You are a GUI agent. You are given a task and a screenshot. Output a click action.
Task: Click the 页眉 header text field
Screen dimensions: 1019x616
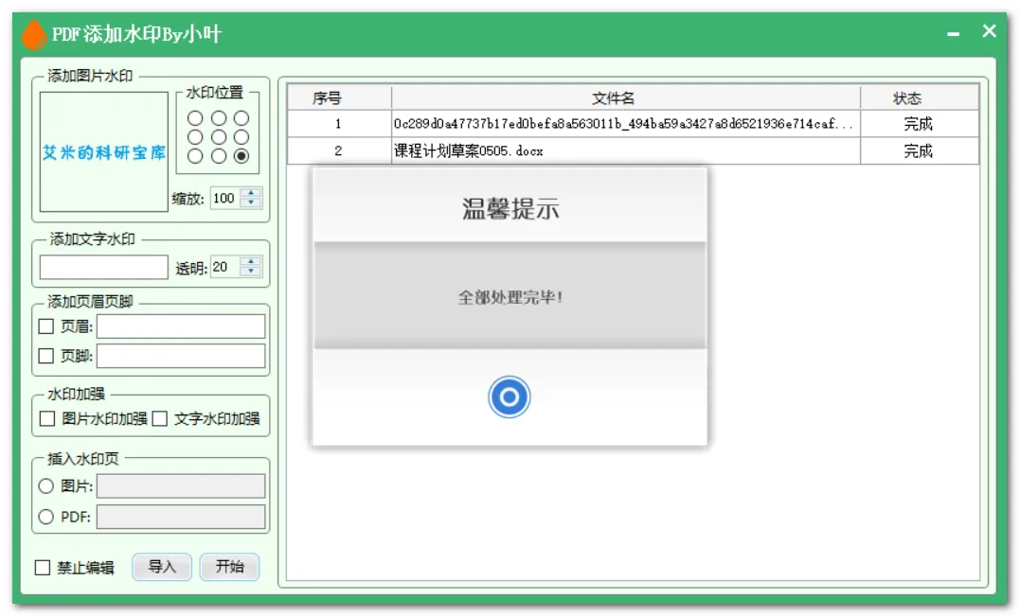181,326
